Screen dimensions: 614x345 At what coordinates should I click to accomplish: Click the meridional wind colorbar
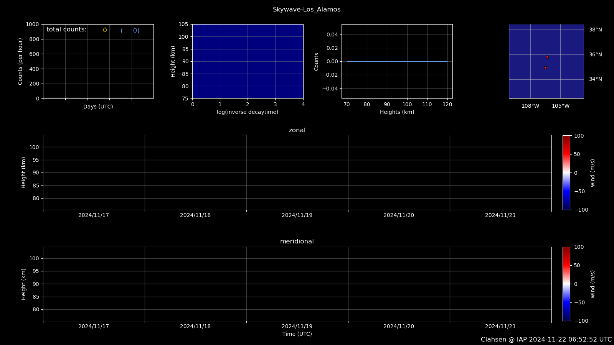click(566, 284)
